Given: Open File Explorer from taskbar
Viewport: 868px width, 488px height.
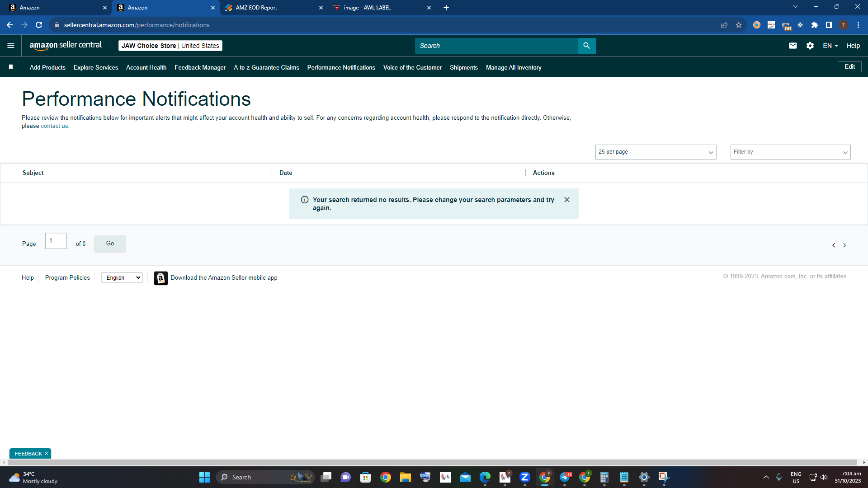Looking at the screenshot, I should [405, 477].
